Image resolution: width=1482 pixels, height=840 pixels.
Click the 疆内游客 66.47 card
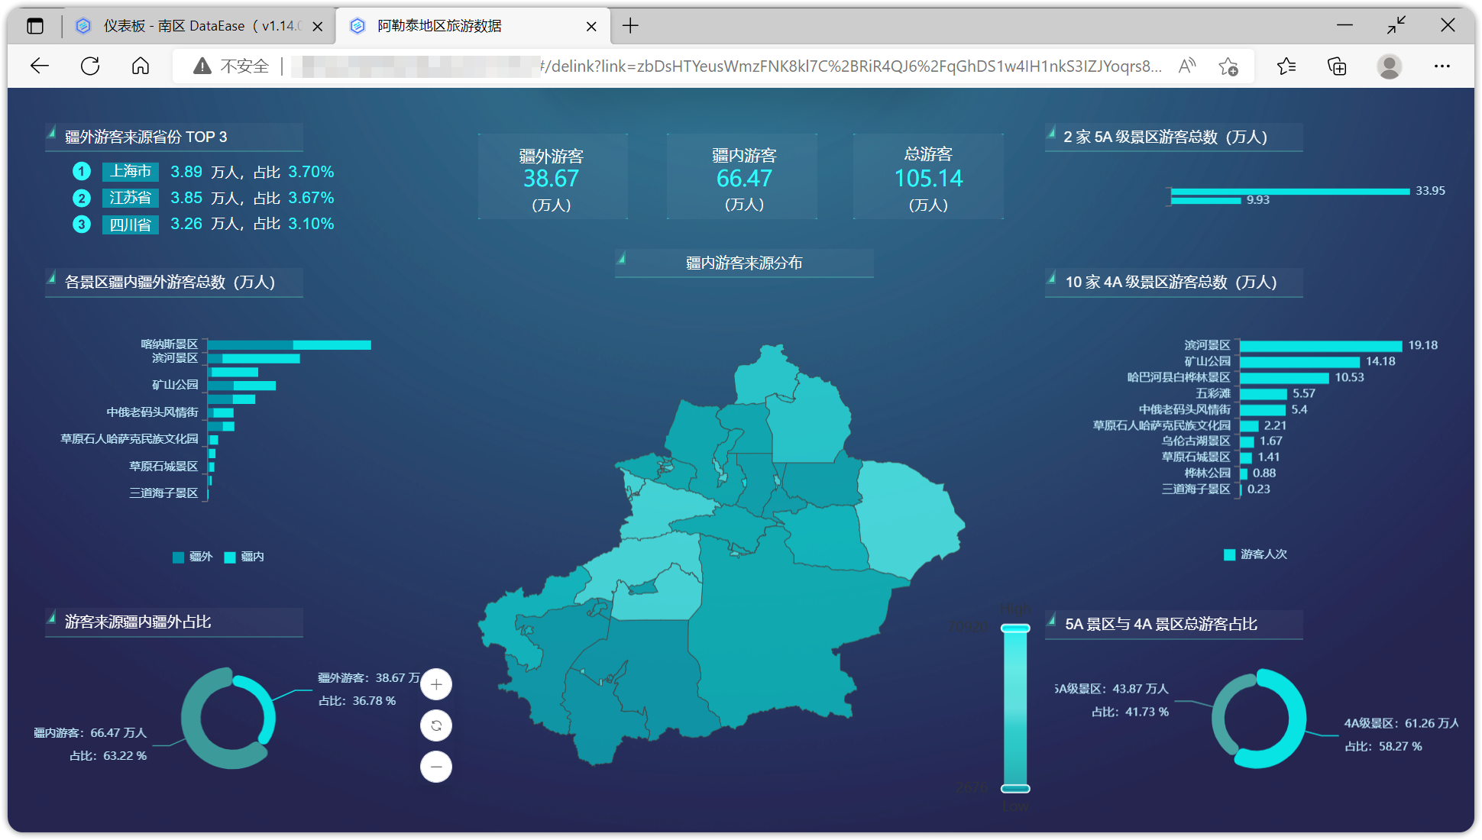pos(743,177)
